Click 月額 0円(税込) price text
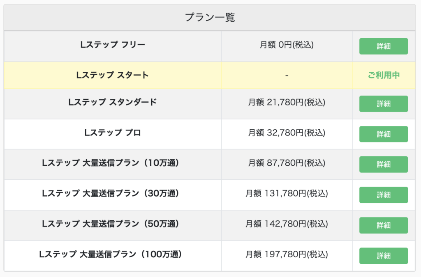This screenshot has width=421, height=277. tap(287, 45)
